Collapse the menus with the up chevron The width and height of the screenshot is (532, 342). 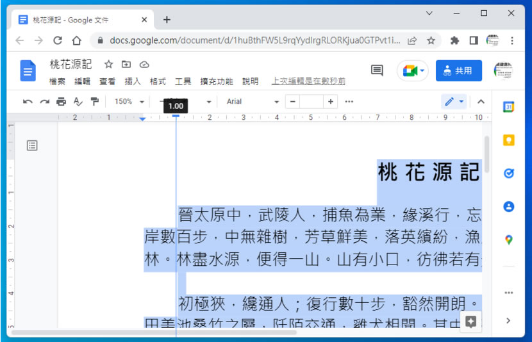pos(481,101)
